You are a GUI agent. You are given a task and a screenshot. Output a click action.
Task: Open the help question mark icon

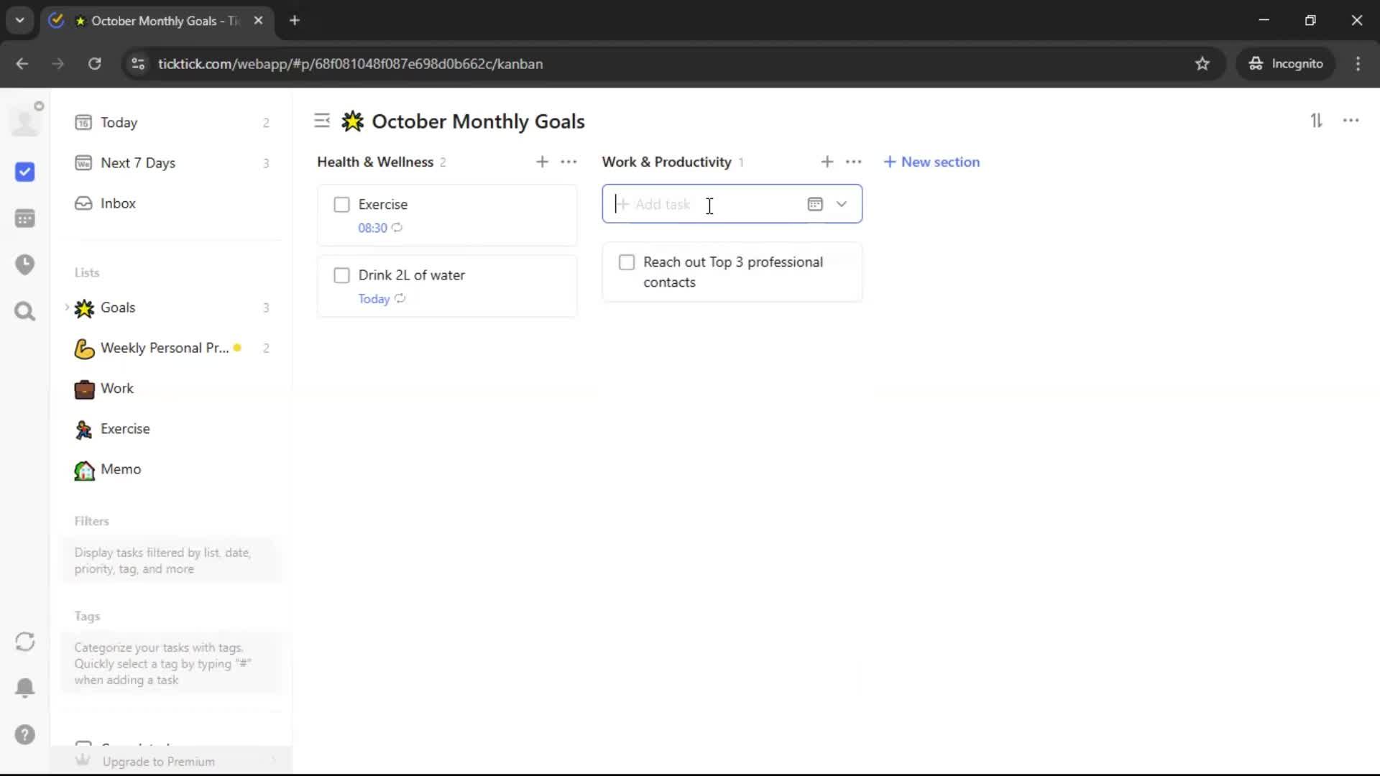(x=24, y=734)
